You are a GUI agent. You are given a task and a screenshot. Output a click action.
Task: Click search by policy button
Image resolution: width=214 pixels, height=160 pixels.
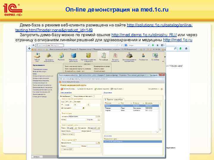point(68,134)
